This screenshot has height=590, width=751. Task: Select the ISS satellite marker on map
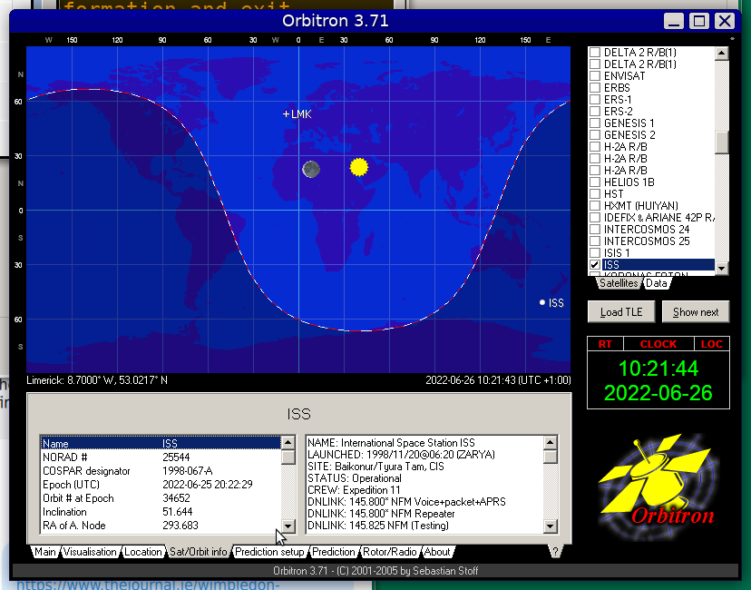pyautogui.click(x=542, y=302)
